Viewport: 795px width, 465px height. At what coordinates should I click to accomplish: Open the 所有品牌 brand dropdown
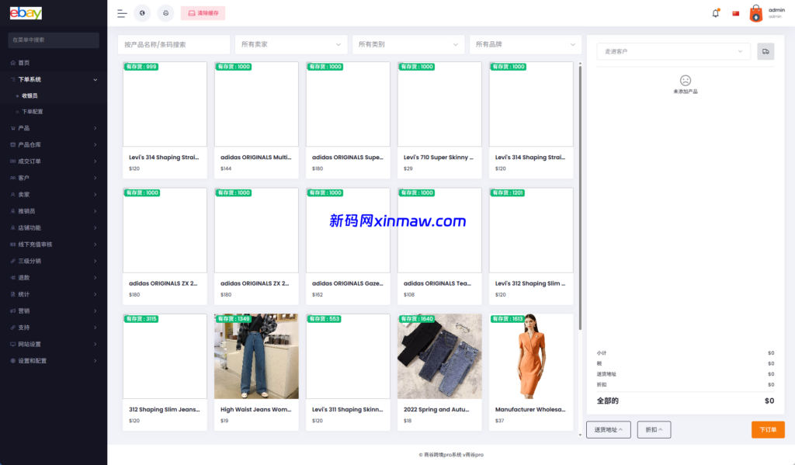[x=526, y=45]
